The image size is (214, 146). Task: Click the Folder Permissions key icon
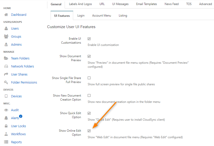click(6, 83)
